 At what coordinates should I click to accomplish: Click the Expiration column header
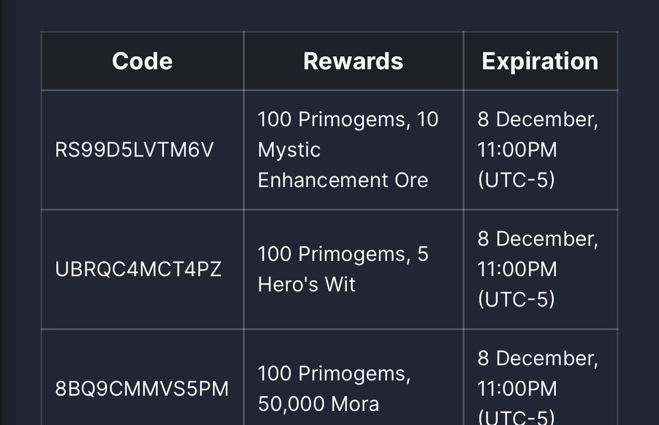click(540, 61)
